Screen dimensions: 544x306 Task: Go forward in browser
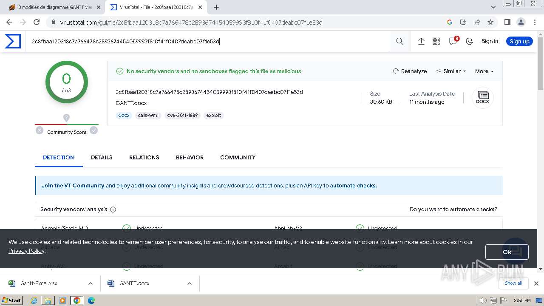click(x=23, y=22)
